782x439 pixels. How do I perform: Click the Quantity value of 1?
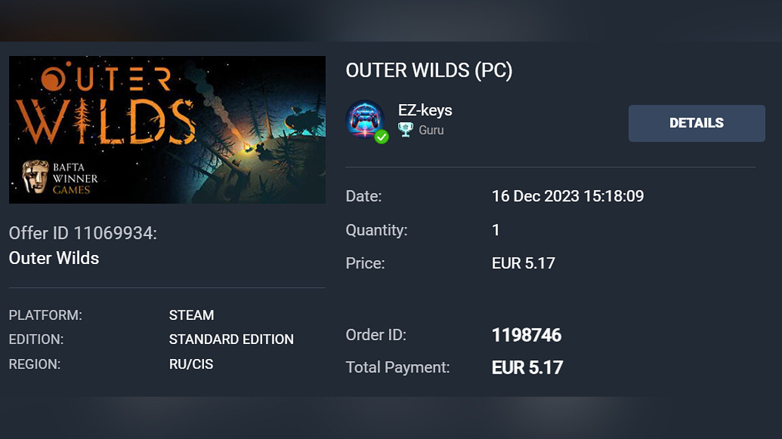click(x=496, y=230)
